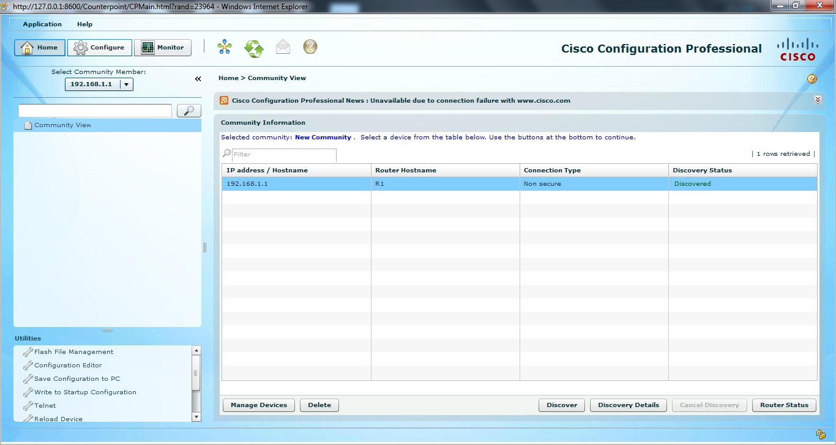Click the page help question mark icon
The width and height of the screenshot is (836, 445).
(x=812, y=79)
